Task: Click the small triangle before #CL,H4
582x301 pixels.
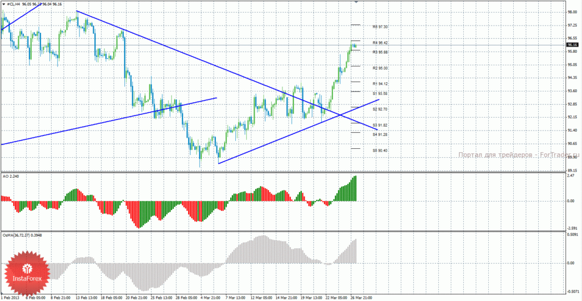Action: (3, 3)
